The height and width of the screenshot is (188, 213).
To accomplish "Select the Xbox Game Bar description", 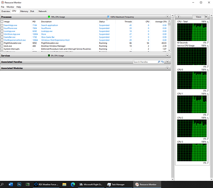I will [x=48, y=37].
